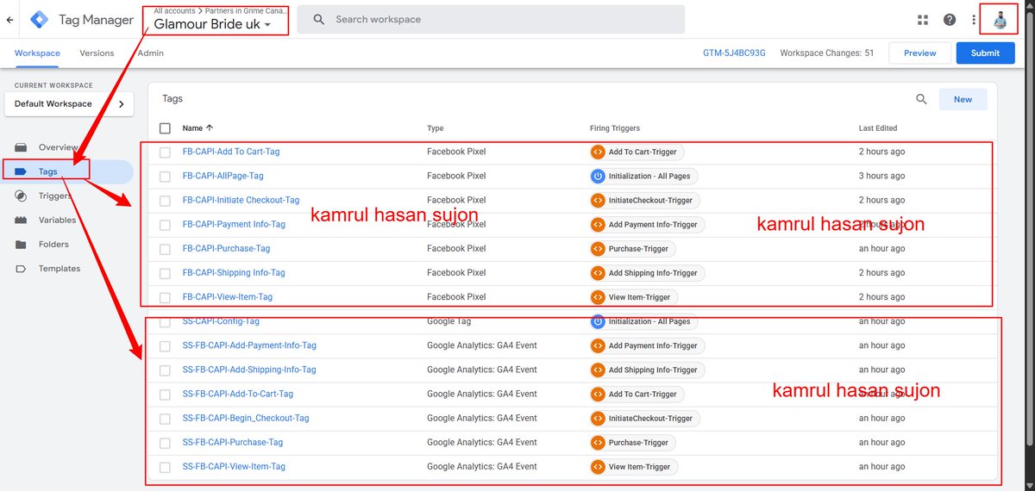This screenshot has height=491, width=1035.
Task: Click the Tags label icon in sidebar
Action: point(21,171)
